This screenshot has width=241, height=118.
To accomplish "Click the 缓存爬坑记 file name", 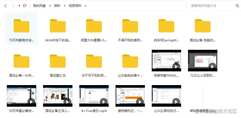I will [x=130, y=111].
